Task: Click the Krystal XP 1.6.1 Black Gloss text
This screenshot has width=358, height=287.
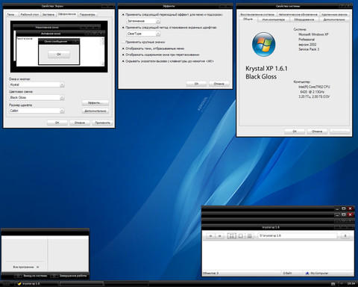Action: click(x=266, y=72)
